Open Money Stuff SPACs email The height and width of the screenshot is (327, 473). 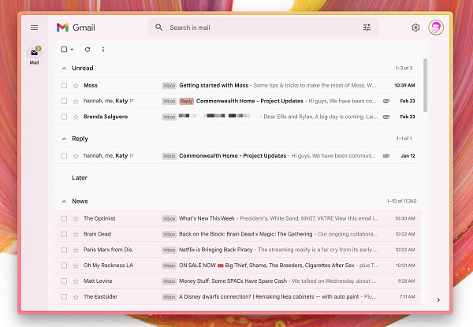coord(238,281)
